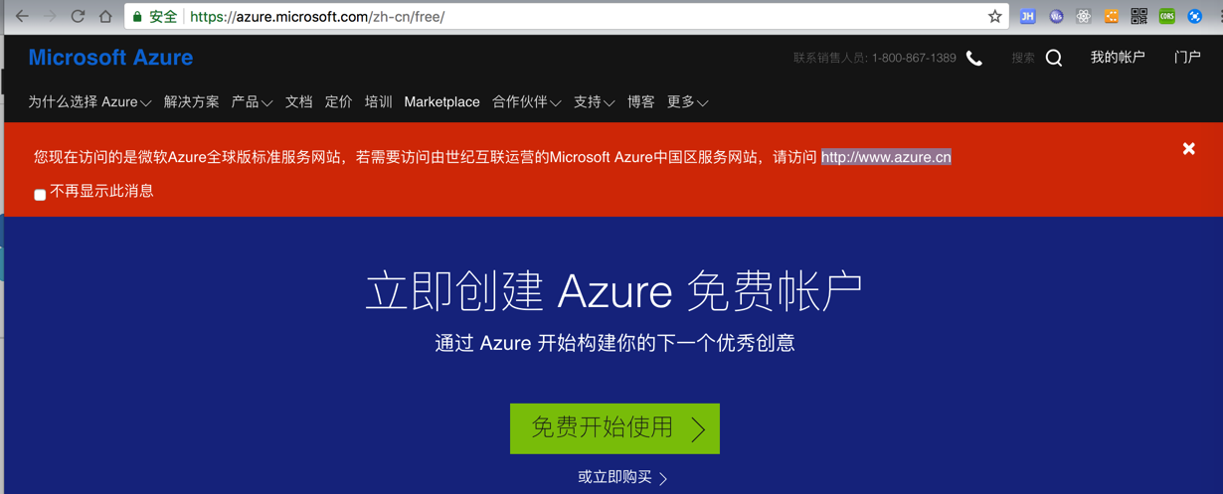Follow the http://www.azure.cn link
Screen dimensions: 1223x494
coord(886,157)
